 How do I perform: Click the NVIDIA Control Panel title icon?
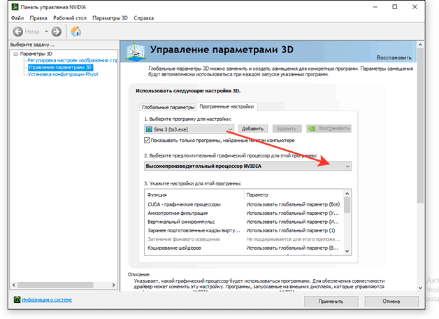point(15,7)
